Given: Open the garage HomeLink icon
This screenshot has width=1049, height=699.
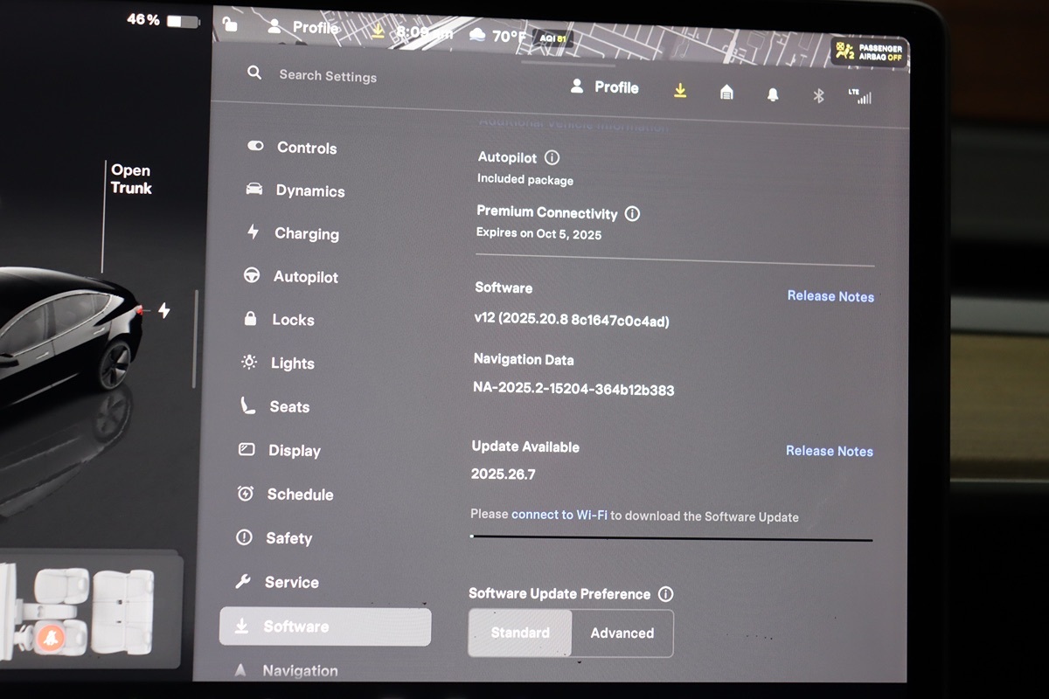Looking at the screenshot, I should (726, 93).
